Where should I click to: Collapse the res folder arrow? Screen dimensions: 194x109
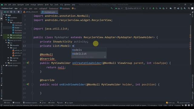point(6,43)
